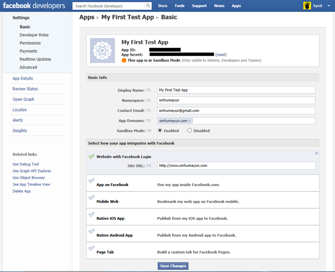Viewport: 335px width, 272px height.
Task: Click the checkmark icon for Native Android App
Action: click(91, 231)
